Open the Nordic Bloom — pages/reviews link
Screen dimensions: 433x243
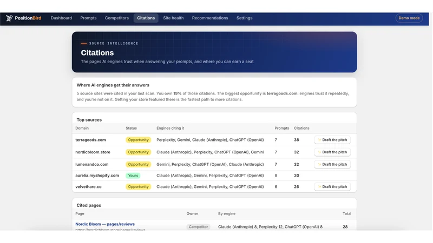(105, 224)
